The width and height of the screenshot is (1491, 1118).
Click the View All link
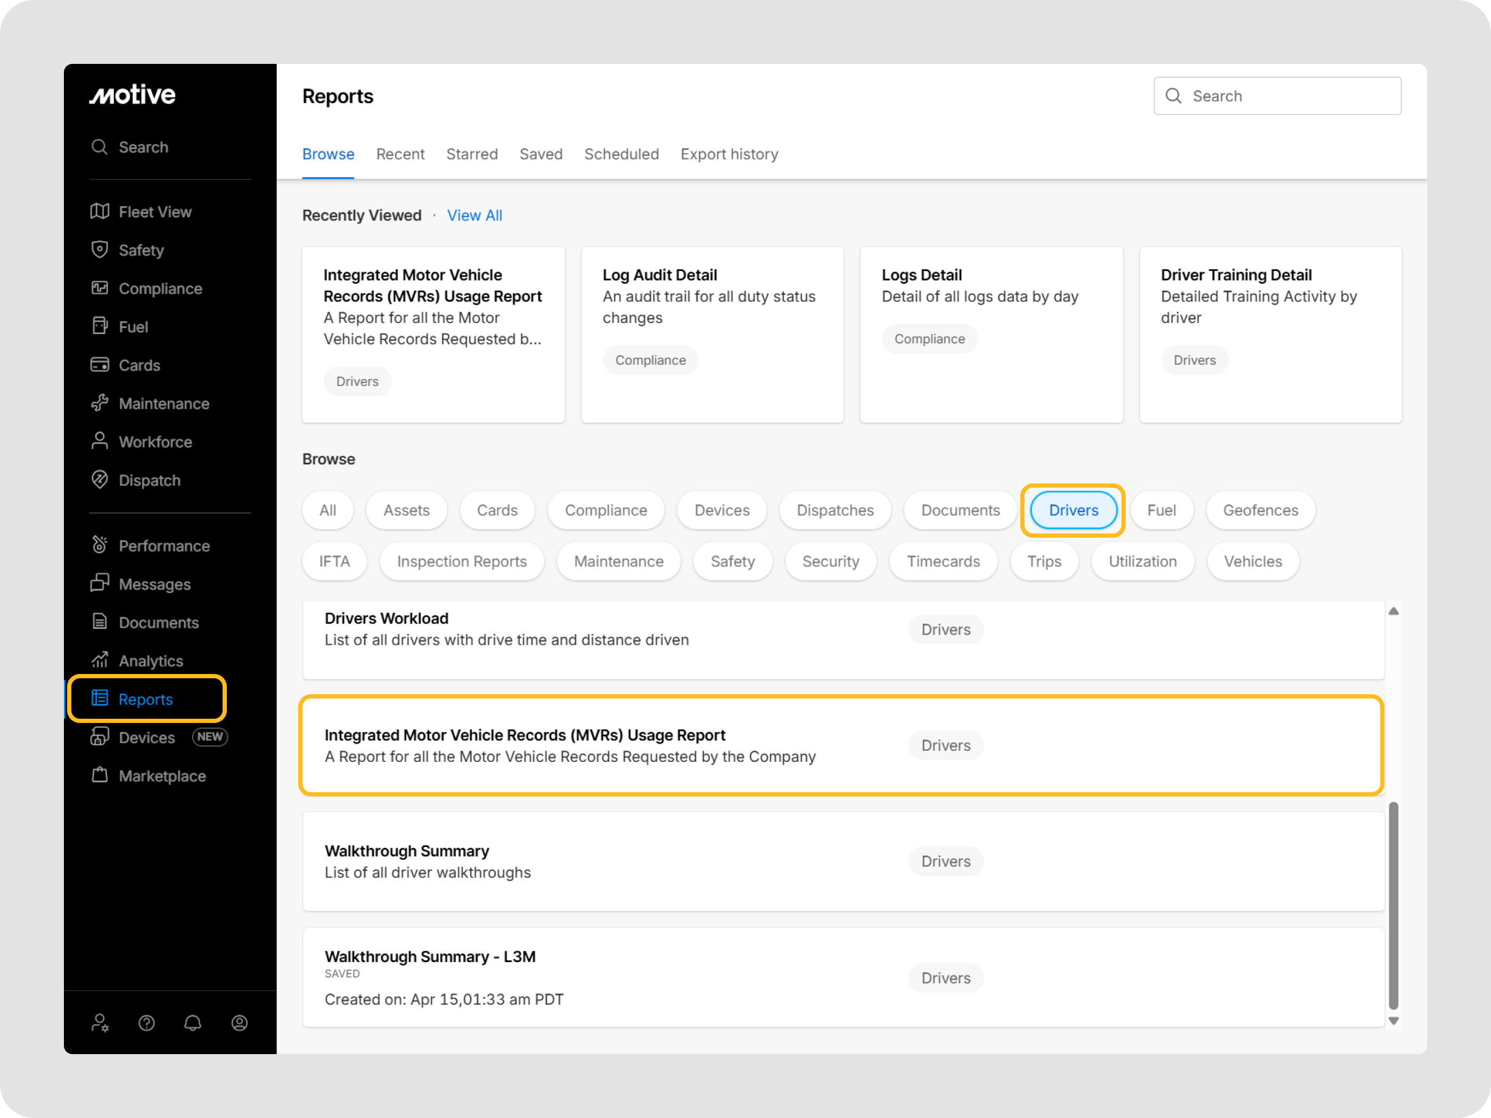click(474, 216)
